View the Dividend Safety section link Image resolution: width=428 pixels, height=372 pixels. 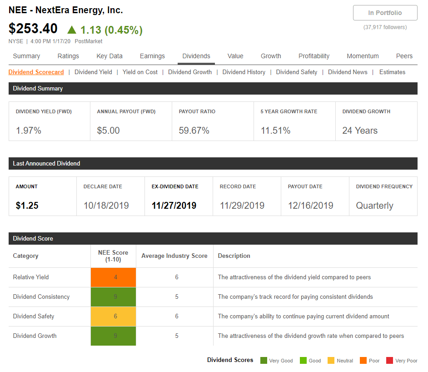coord(297,72)
